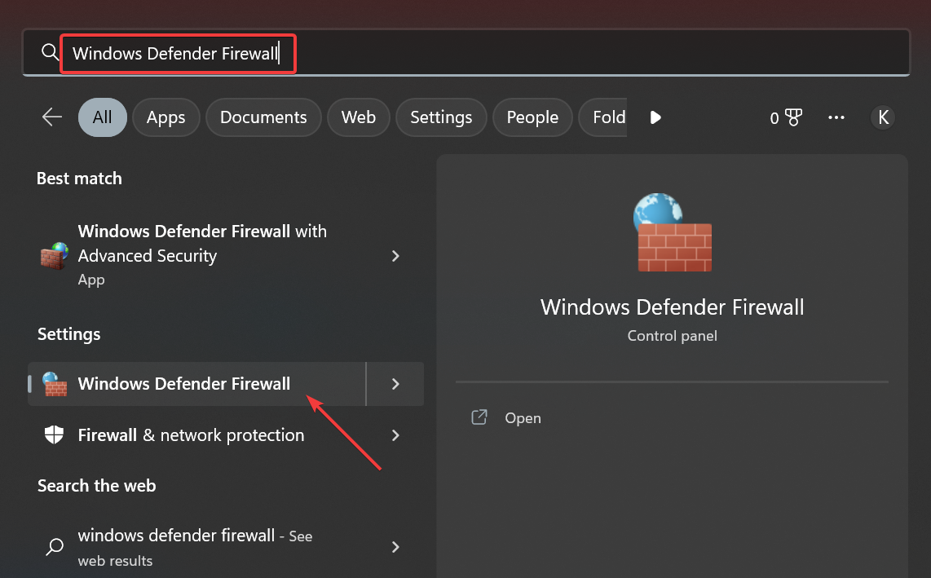The height and width of the screenshot is (578, 931).
Task: Click the large firewall icon in the preview pane
Action: 672,232
